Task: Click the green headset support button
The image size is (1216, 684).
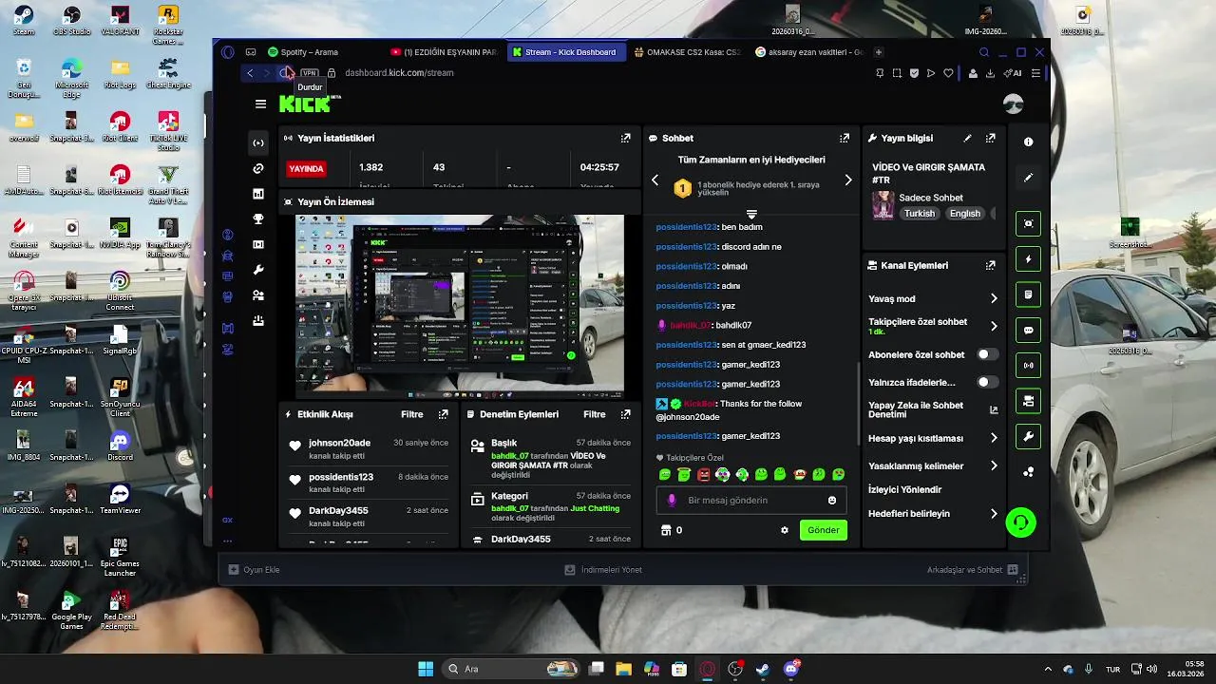Action: coord(1021,522)
